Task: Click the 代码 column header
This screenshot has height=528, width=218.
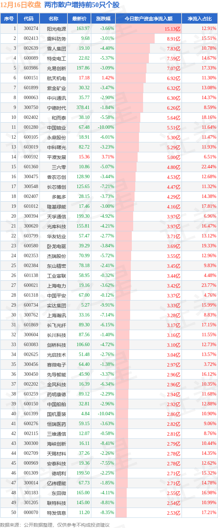Action: [29, 19]
